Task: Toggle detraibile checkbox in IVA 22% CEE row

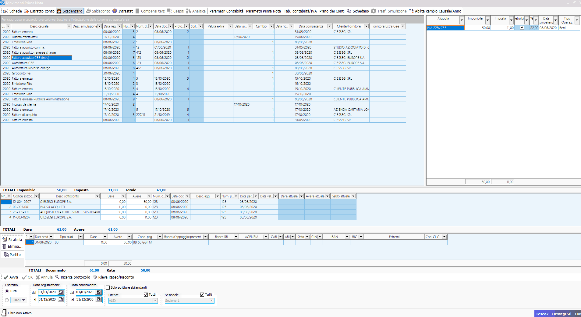Action: pos(522,27)
